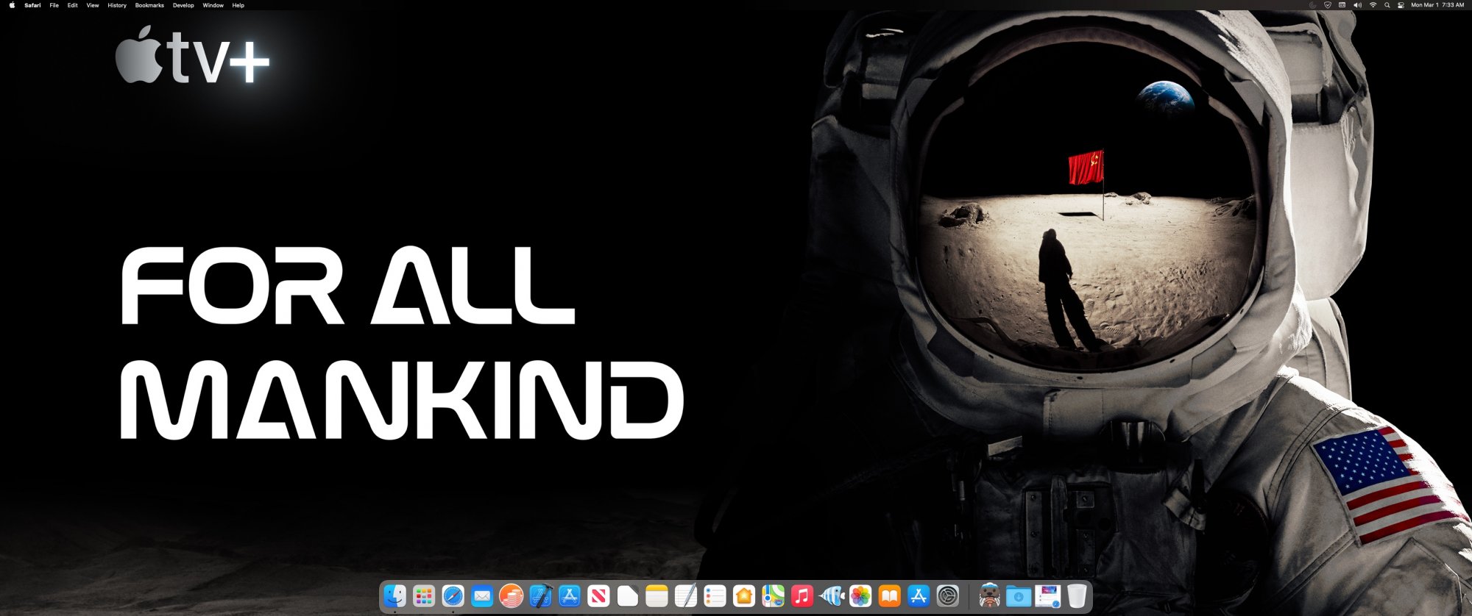The image size is (1472, 616).
Task: Open the News app in Dock
Action: [x=598, y=595]
